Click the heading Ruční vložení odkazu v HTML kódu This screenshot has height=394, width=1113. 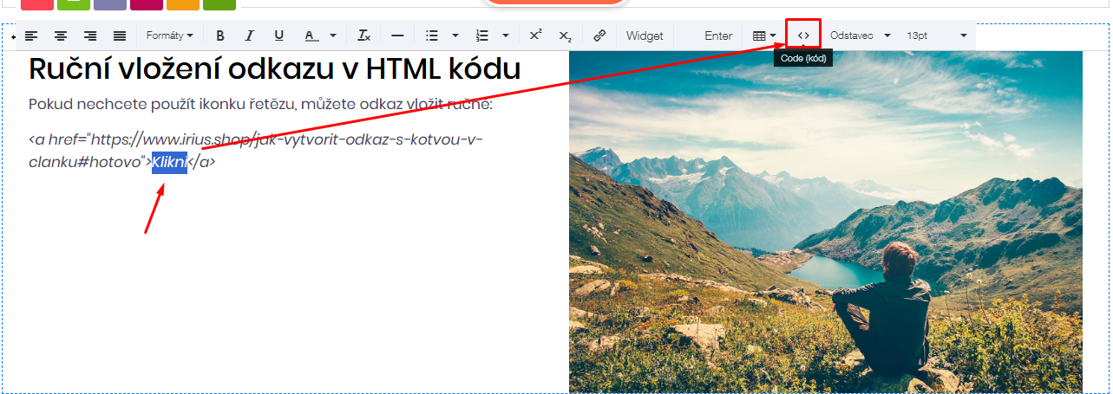274,69
